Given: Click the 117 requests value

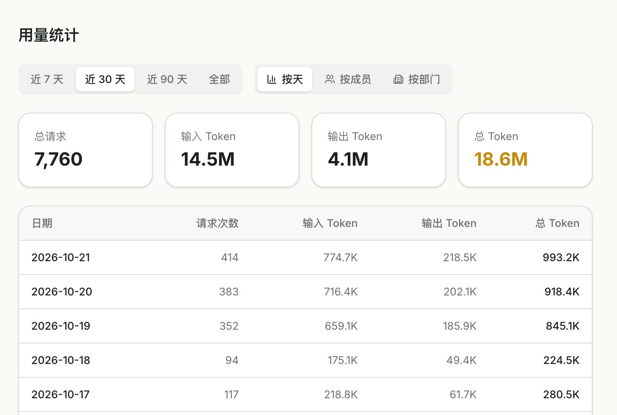Looking at the screenshot, I should click(232, 394).
